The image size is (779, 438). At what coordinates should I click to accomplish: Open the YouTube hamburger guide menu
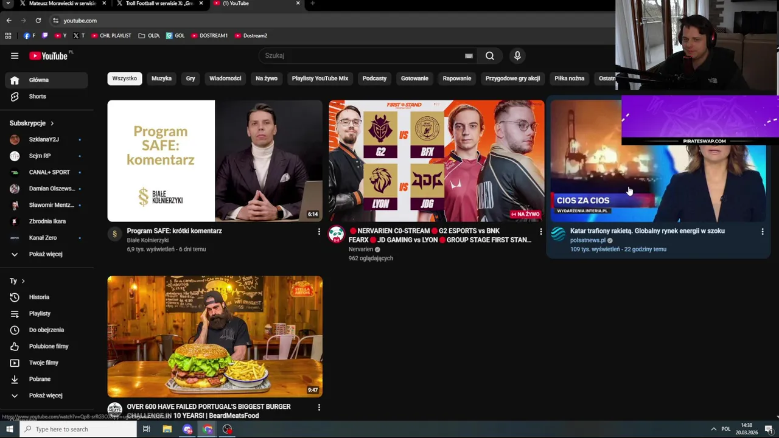[x=15, y=56]
